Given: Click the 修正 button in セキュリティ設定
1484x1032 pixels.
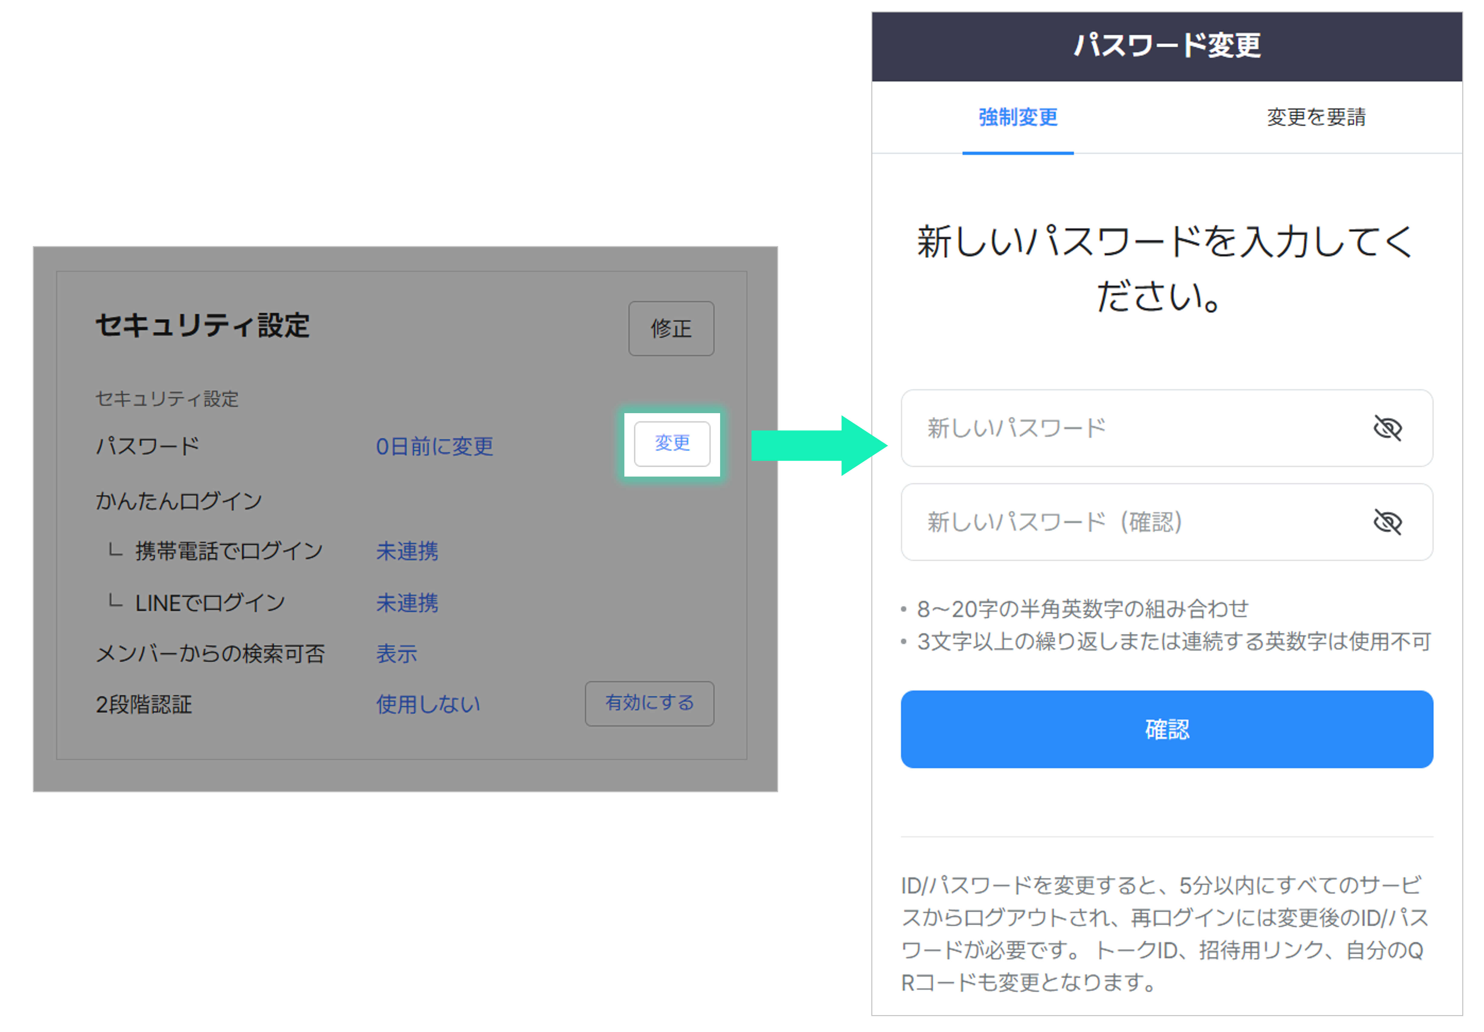Looking at the screenshot, I should pos(670,328).
